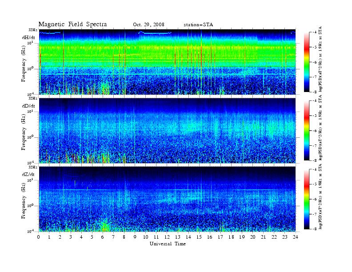Click hour tick "2" on the time axis
The height and width of the screenshot is (272, 352).
tap(60, 237)
